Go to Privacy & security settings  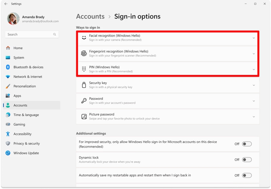[x=26, y=144]
